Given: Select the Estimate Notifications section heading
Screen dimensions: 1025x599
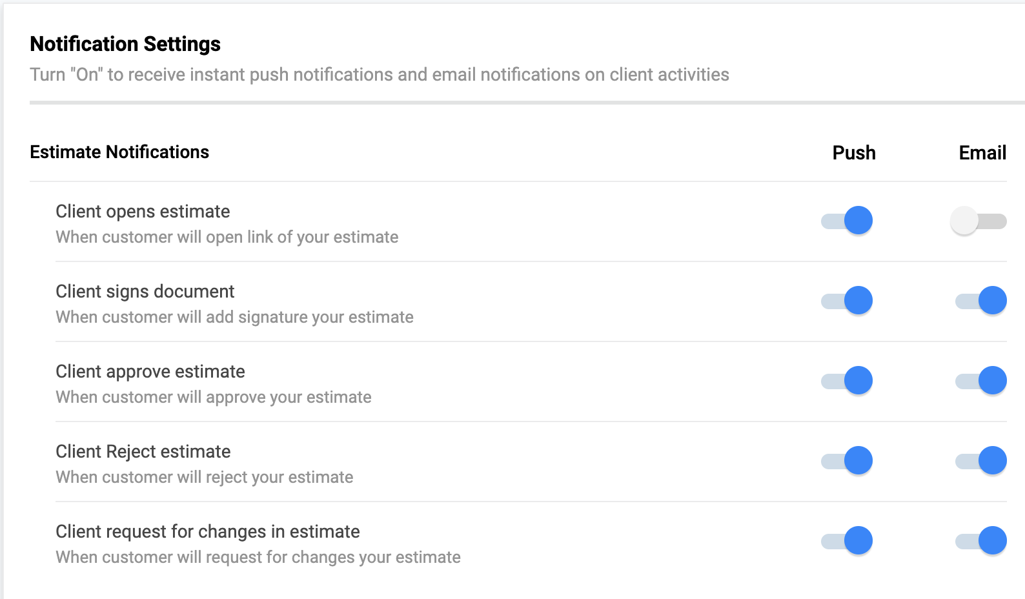Looking at the screenshot, I should 119,152.
